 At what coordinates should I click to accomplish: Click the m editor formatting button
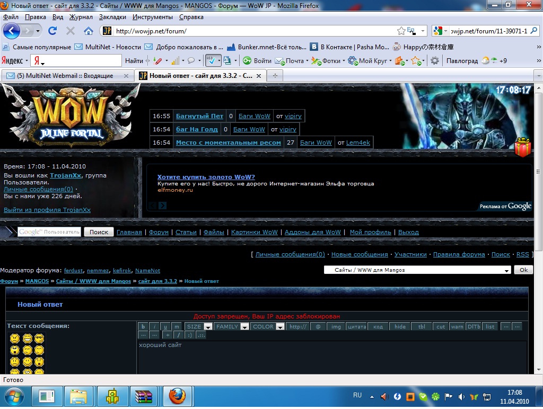point(177,326)
